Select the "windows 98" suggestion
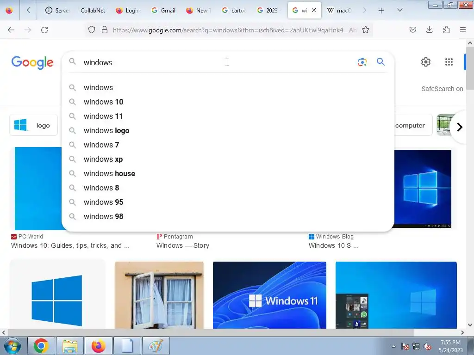The height and width of the screenshot is (355, 474). (x=228, y=216)
